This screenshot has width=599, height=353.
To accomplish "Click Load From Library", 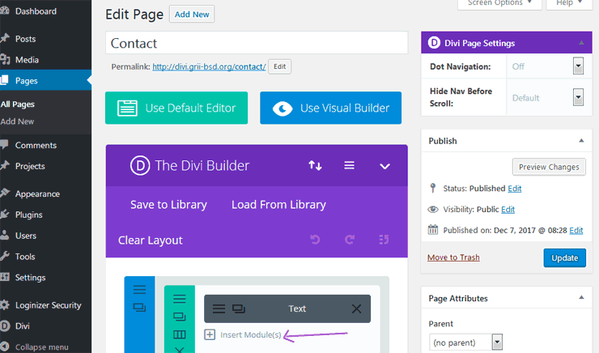I will (279, 204).
